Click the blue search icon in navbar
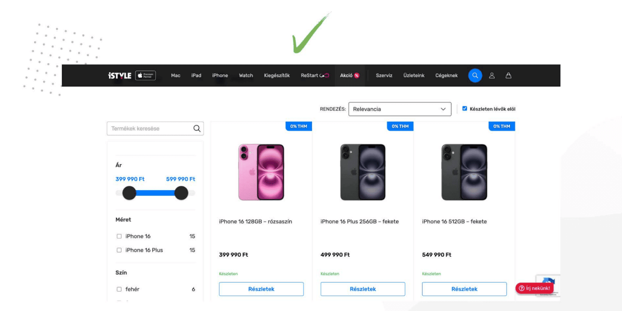The height and width of the screenshot is (311, 622). tap(475, 75)
